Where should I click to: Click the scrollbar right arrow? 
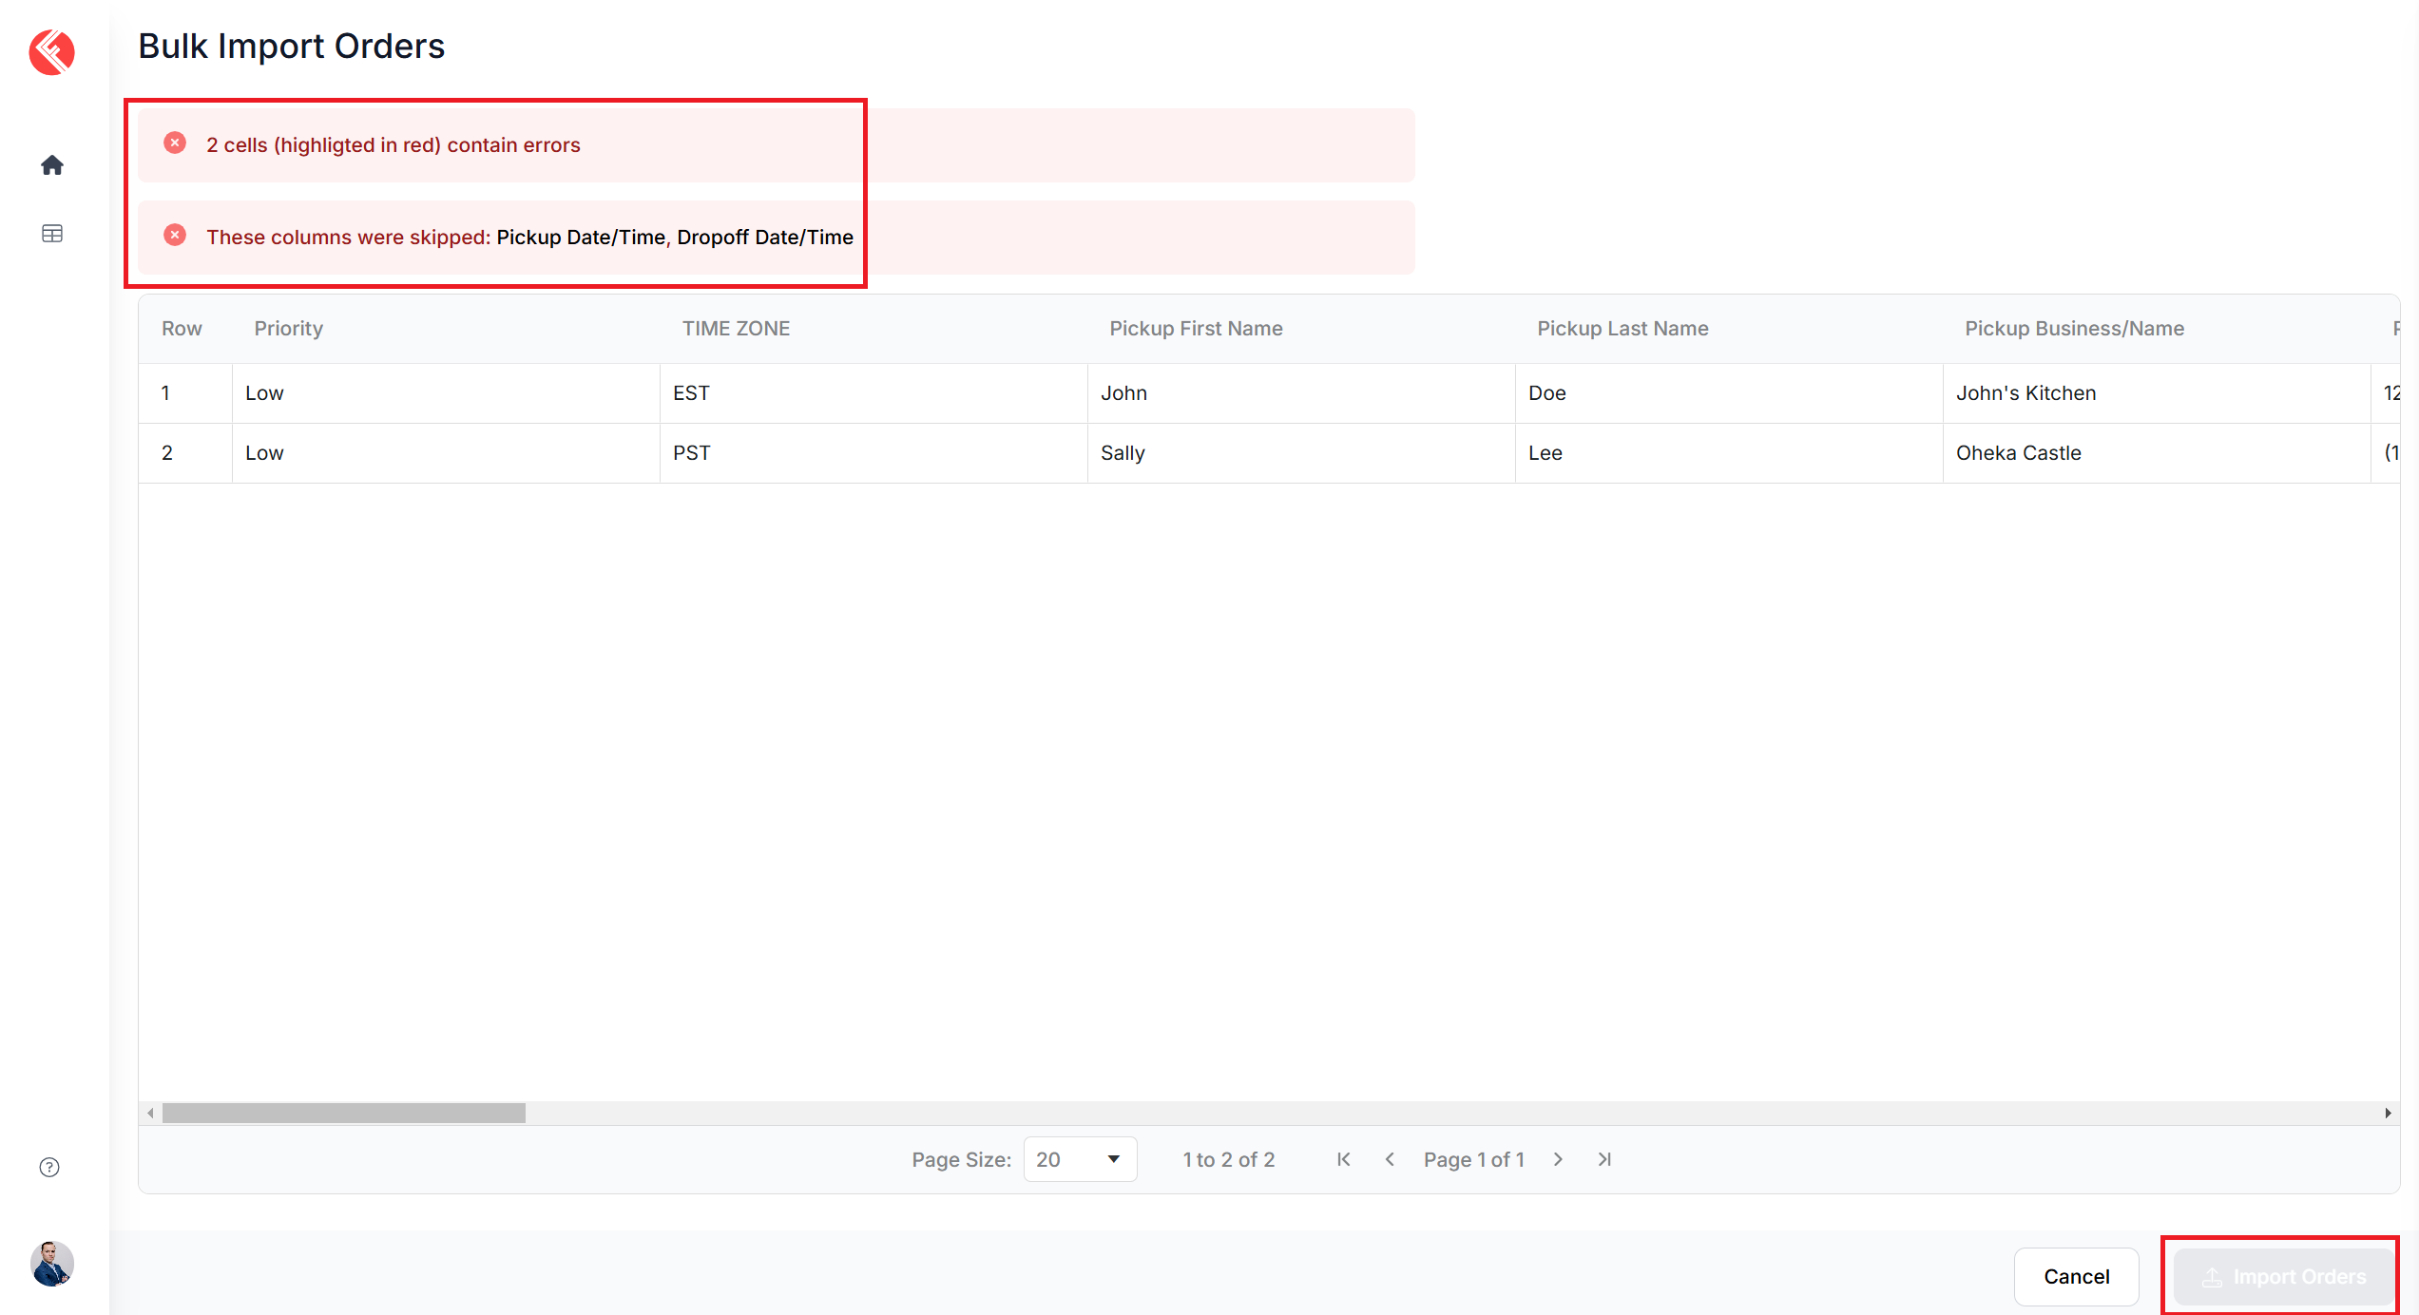(x=2388, y=1113)
